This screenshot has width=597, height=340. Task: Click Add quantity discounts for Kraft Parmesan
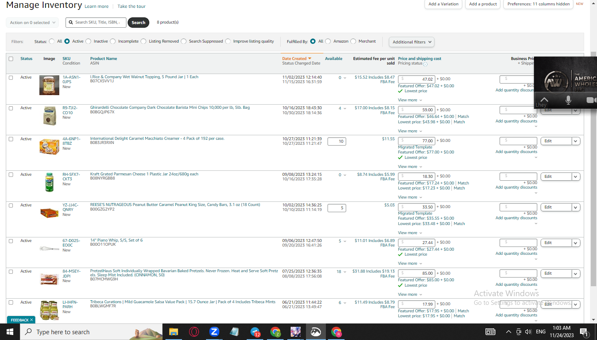[x=516, y=187]
